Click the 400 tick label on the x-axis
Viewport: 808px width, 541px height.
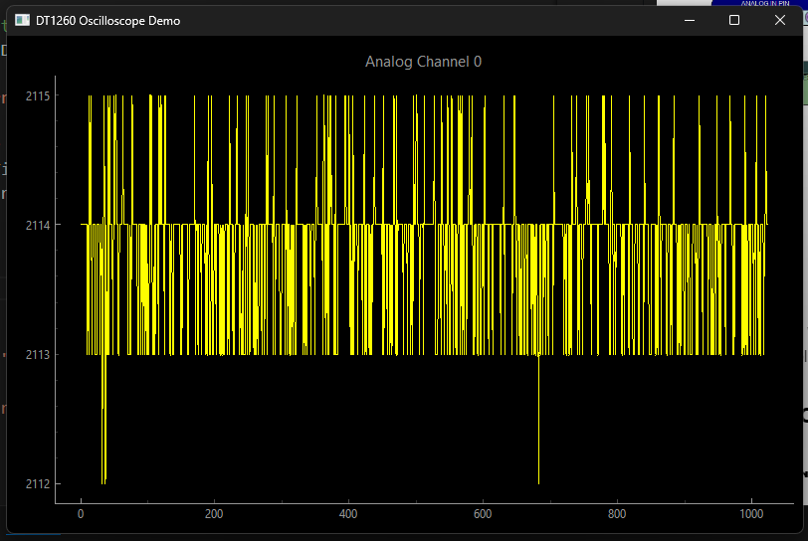(348, 514)
